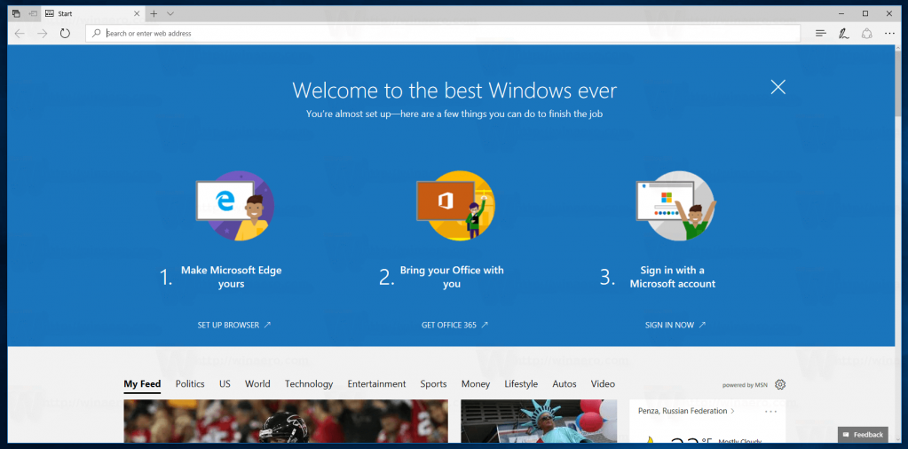Switch to the Entertainment feed tab
The image size is (908, 449).
point(376,383)
